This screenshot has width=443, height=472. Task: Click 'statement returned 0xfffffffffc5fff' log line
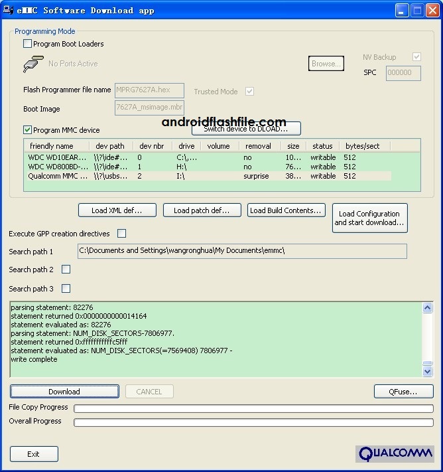click(69, 342)
